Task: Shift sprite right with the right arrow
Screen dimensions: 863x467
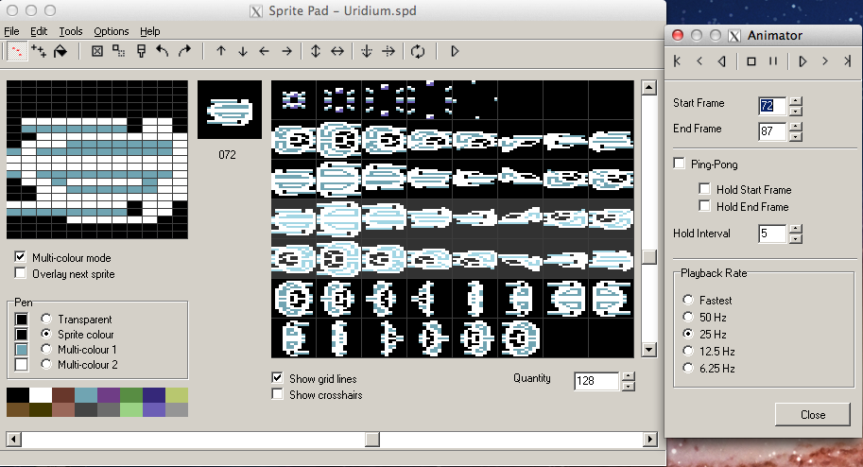Action: coord(286,51)
